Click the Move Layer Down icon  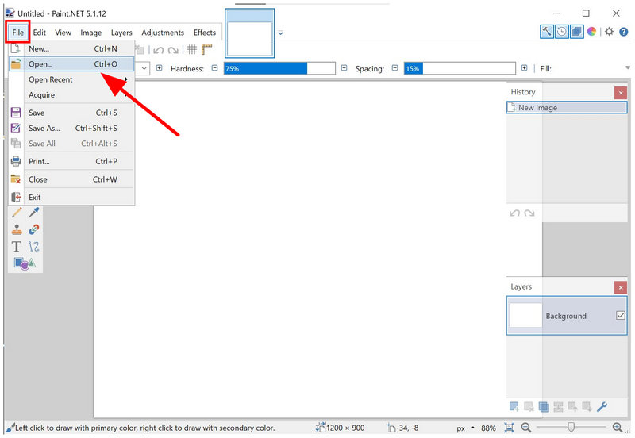pyautogui.click(x=587, y=406)
